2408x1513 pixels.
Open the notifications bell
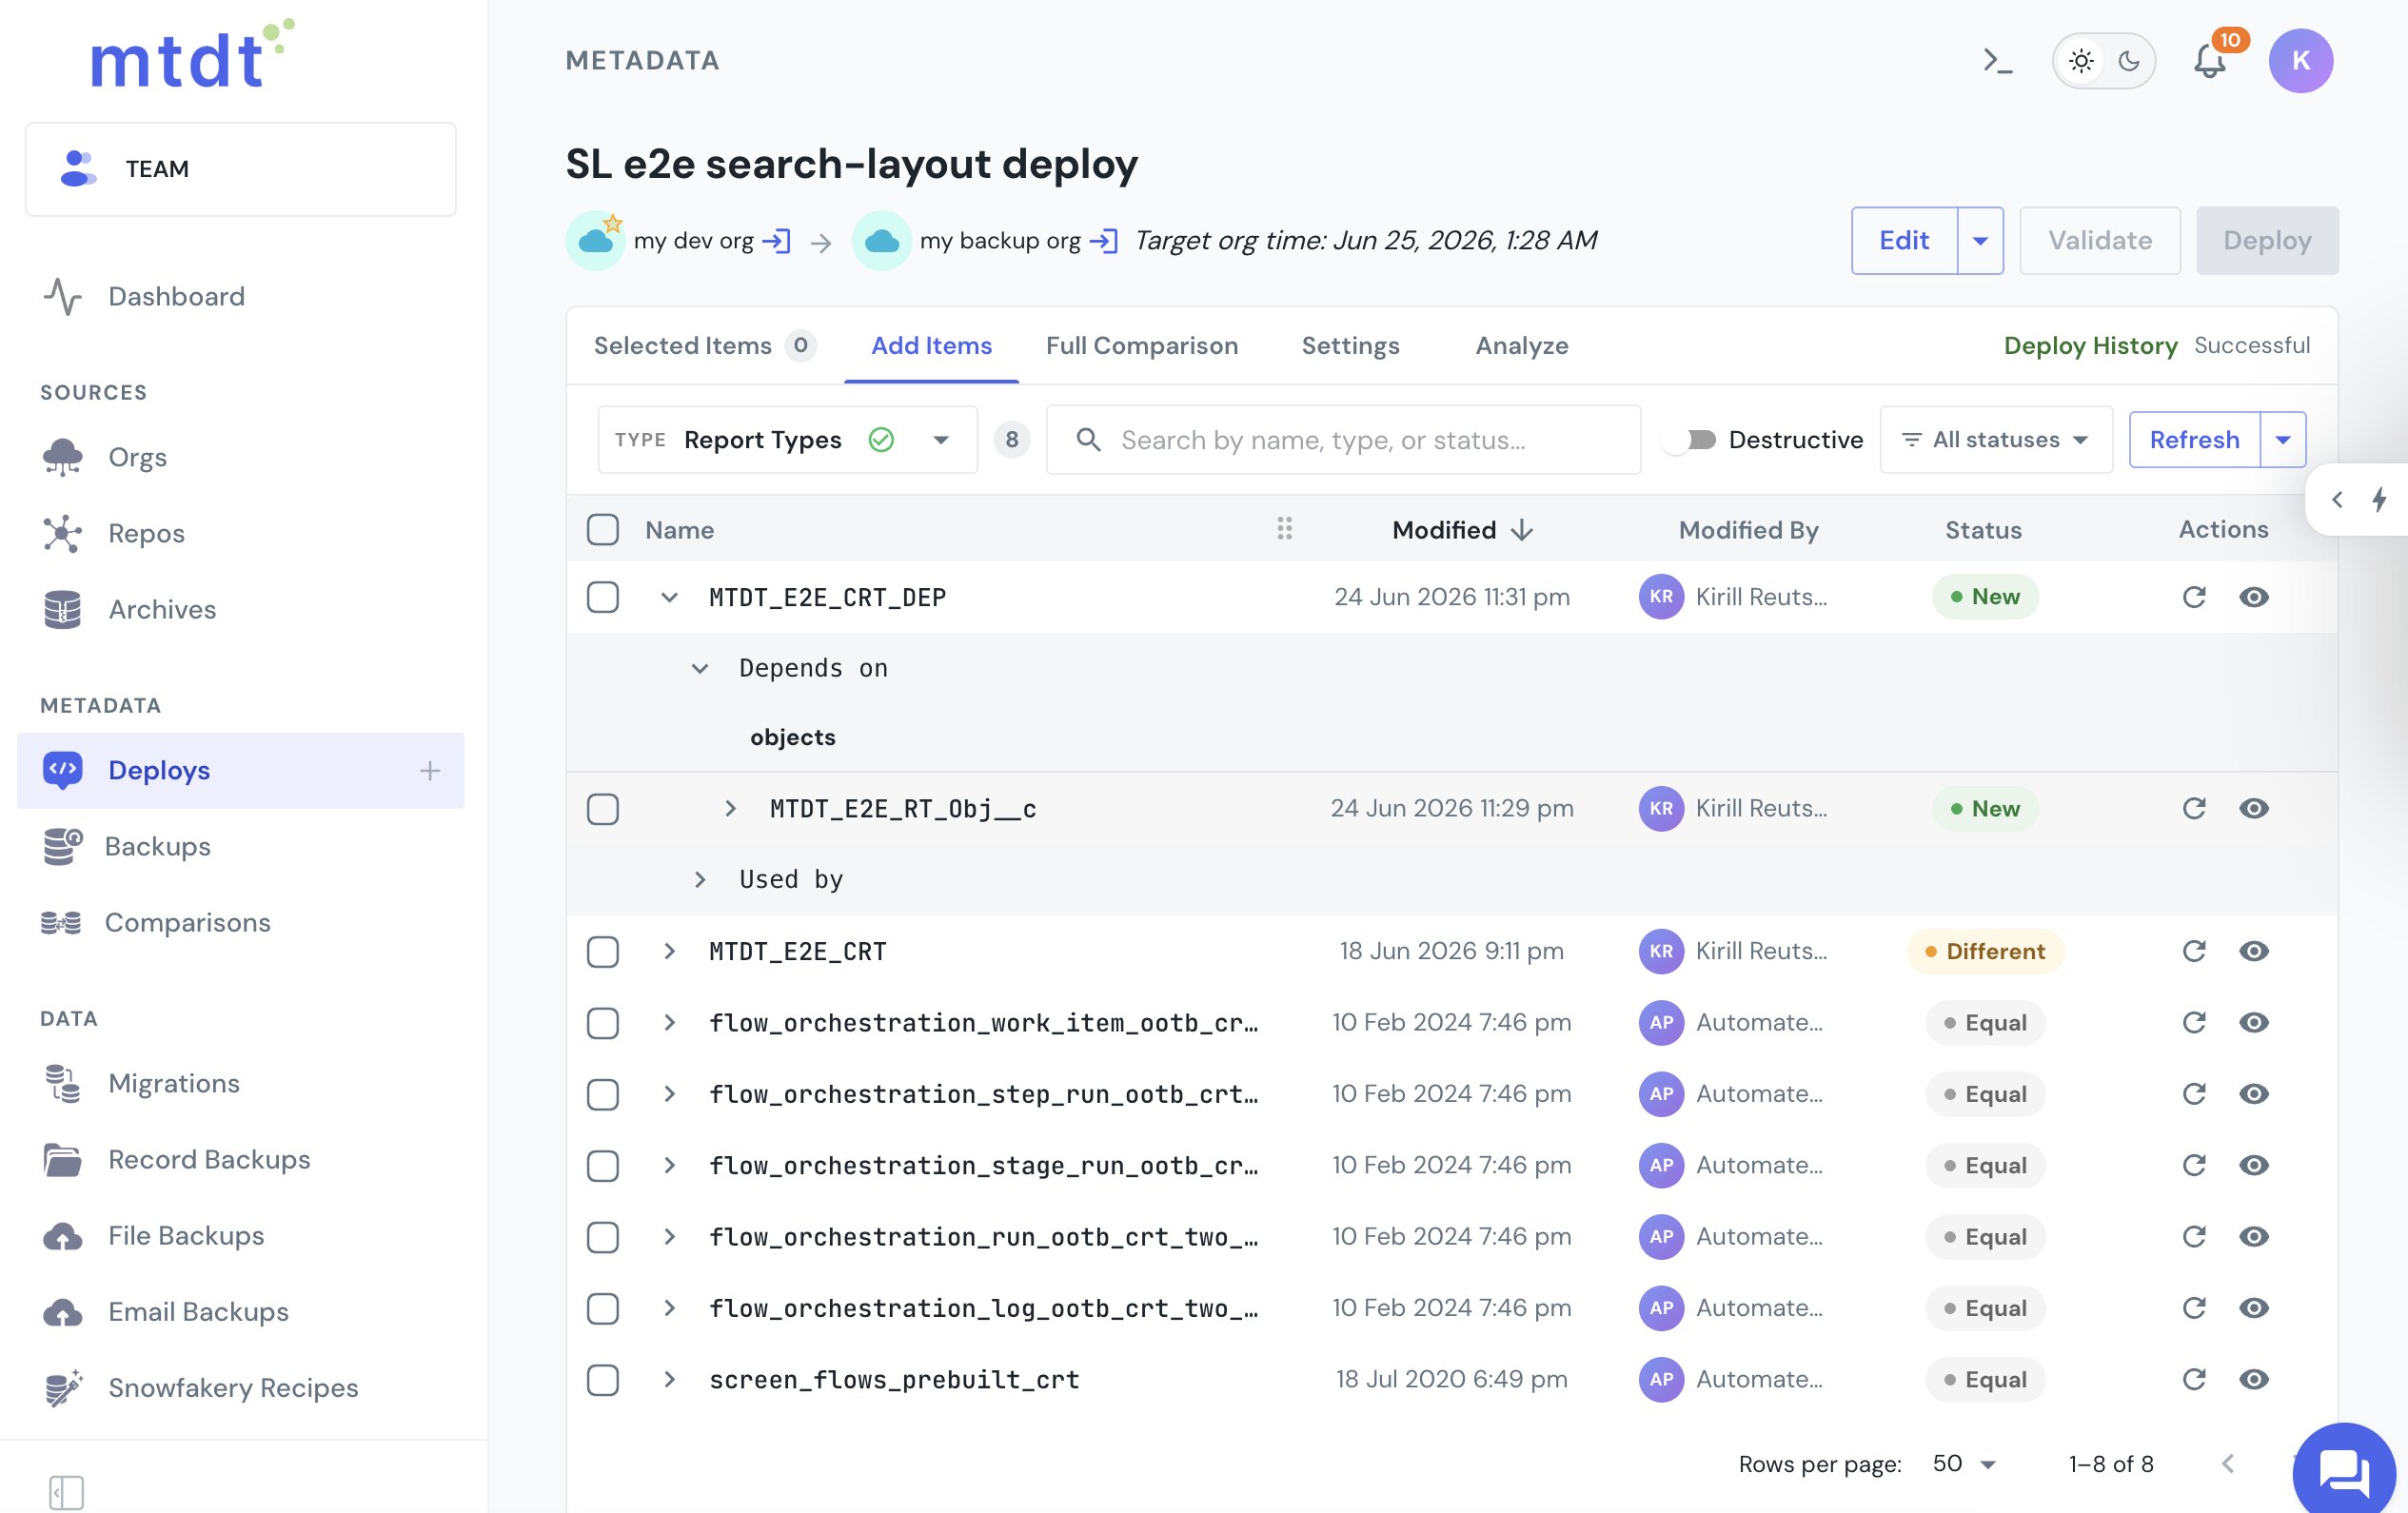pos(2209,61)
